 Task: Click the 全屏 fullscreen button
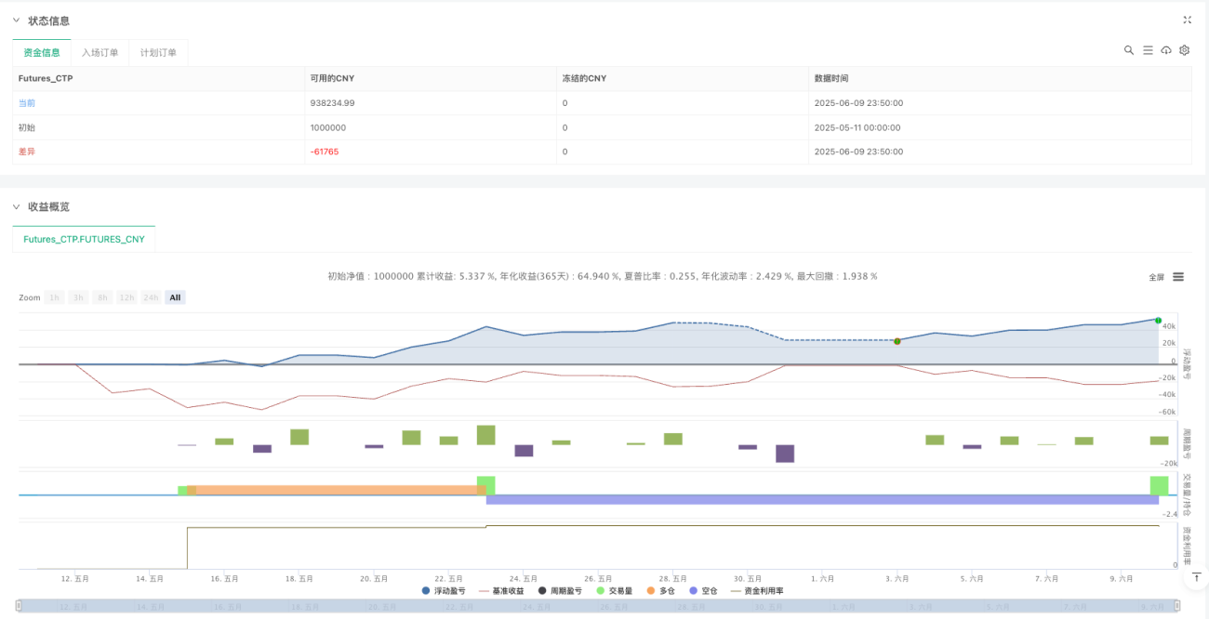pyautogui.click(x=1156, y=277)
